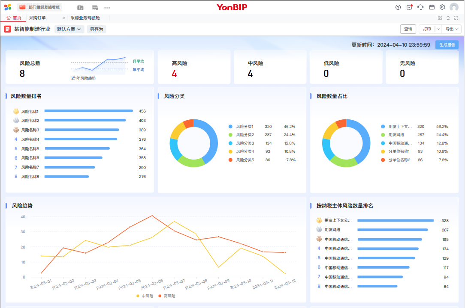This screenshot has width=465, height=308.
Task: Open the calendar icon in header
Action: pyautogui.click(x=432, y=7)
